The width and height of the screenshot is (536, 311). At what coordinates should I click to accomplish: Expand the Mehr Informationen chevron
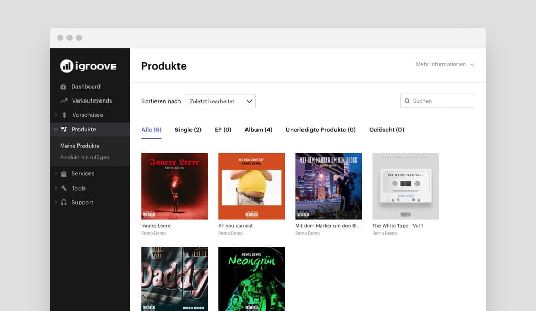click(x=472, y=65)
